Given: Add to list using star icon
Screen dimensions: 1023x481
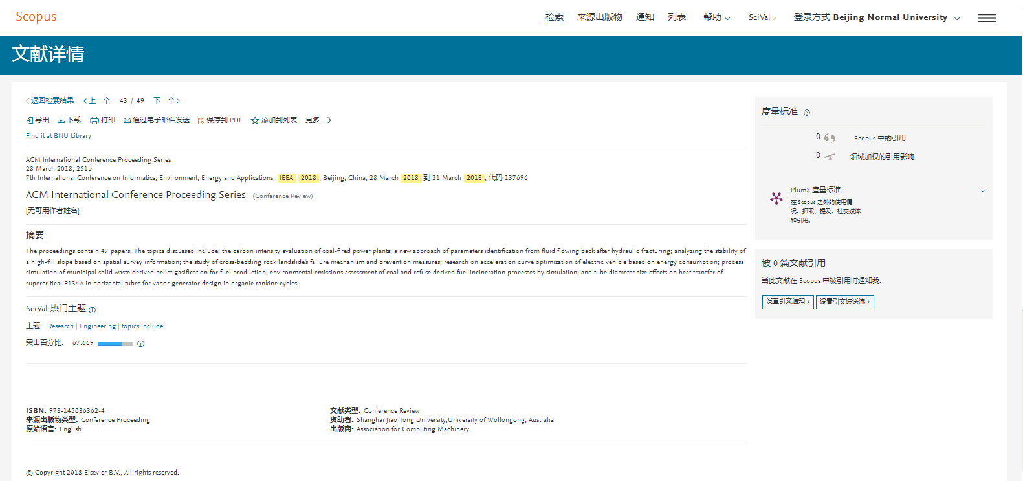Looking at the screenshot, I should coord(255,120).
